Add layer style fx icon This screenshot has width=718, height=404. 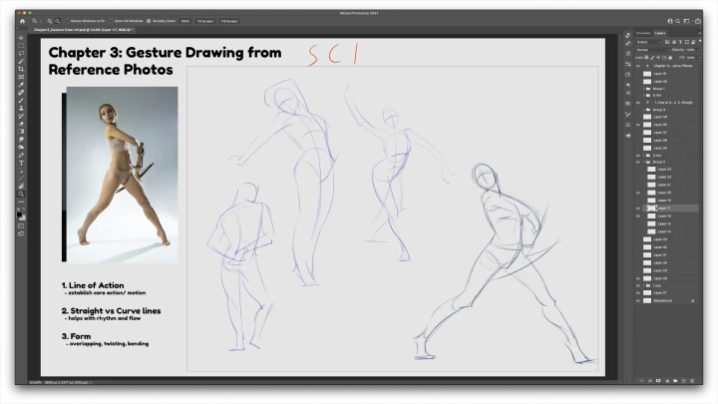tap(650, 381)
